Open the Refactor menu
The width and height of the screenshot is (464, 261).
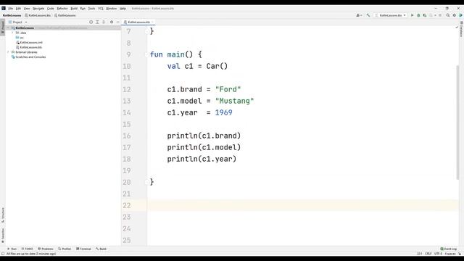pos(62,9)
